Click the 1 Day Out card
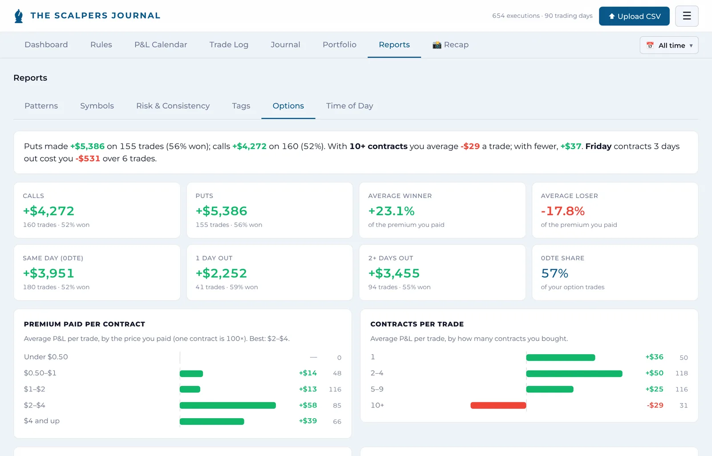This screenshot has width=712, height=456. 270,272
